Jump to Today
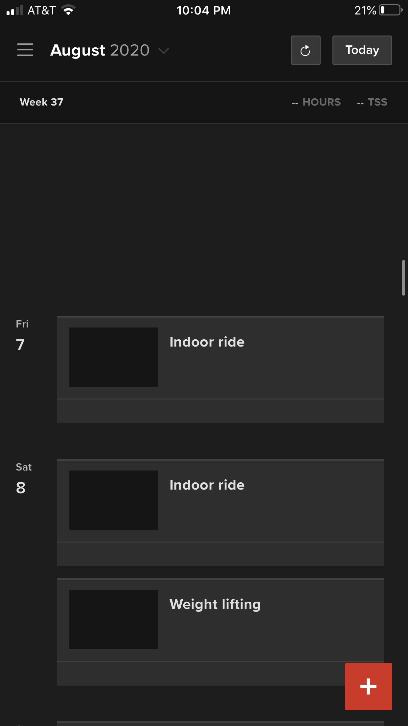This screenshot has height=726, width=408. pos(362,50)
